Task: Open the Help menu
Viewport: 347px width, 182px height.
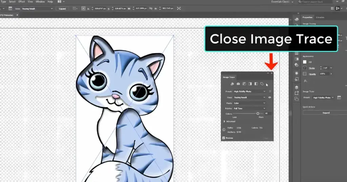Action: tap(50, 2)
